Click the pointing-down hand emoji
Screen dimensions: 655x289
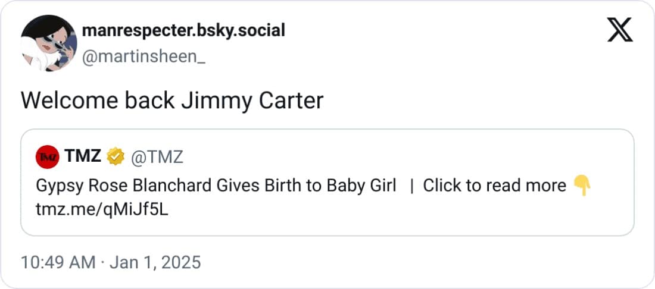tap(581, 186)
